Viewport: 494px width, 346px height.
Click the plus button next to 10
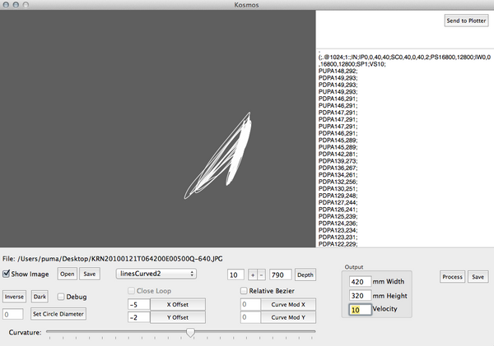point(253,275)
